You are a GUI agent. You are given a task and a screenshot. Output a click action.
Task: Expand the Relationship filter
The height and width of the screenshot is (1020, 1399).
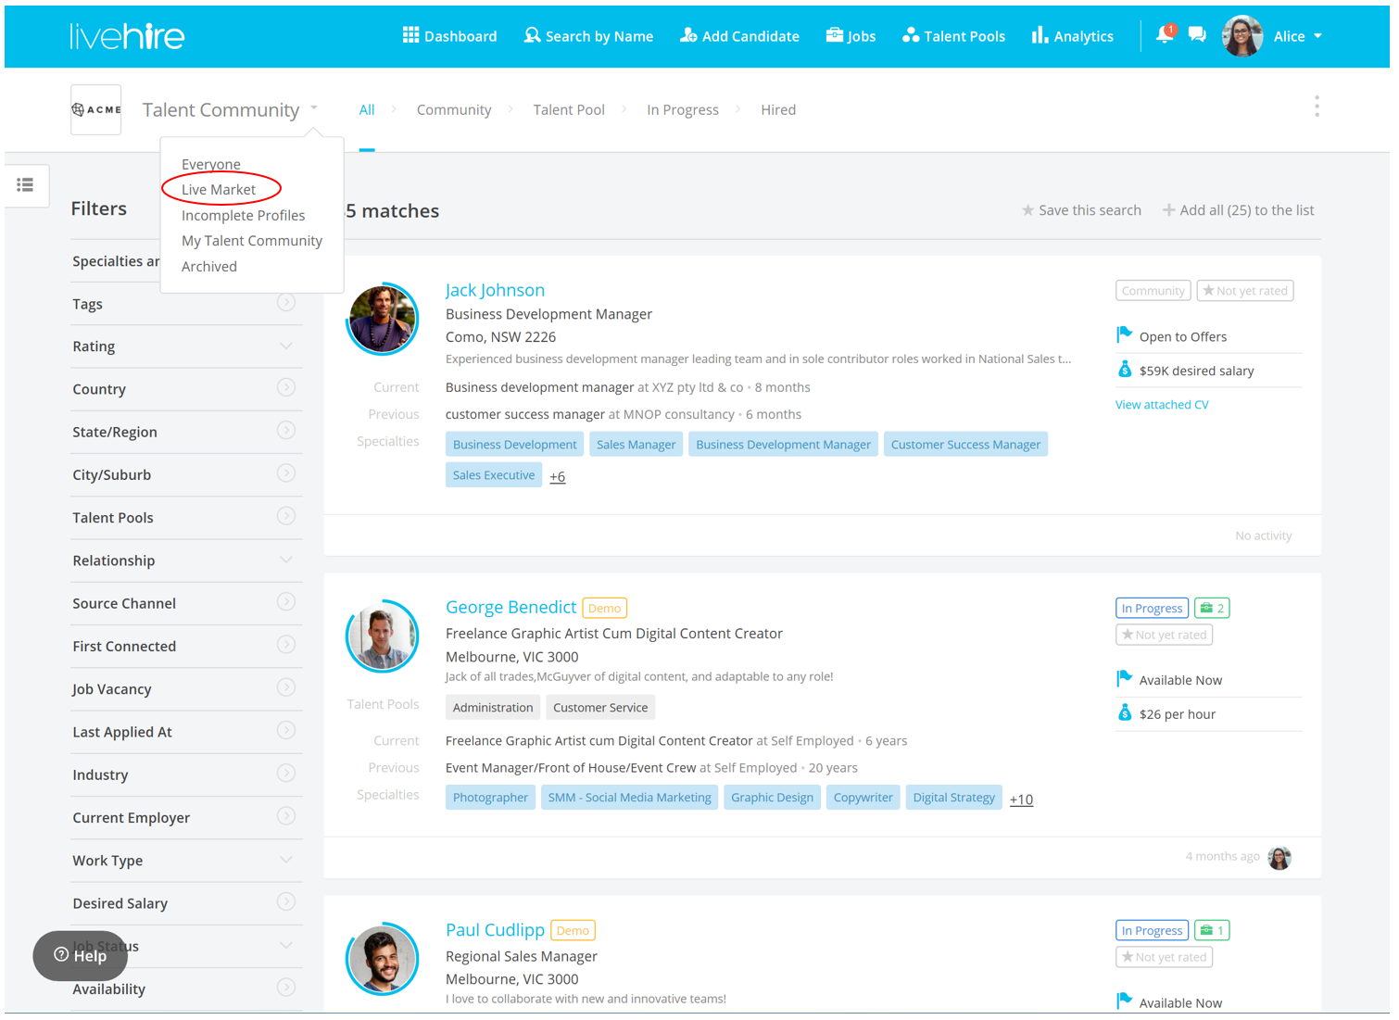285,560
